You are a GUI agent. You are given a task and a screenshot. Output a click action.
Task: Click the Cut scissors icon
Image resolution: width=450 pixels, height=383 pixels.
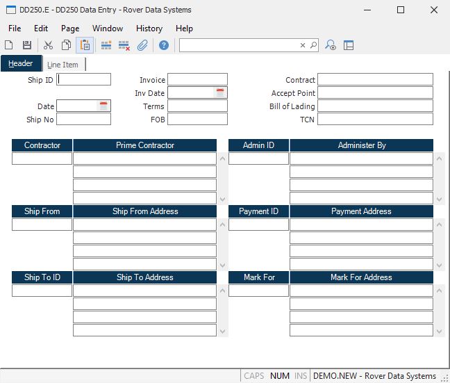click(48, 45)
